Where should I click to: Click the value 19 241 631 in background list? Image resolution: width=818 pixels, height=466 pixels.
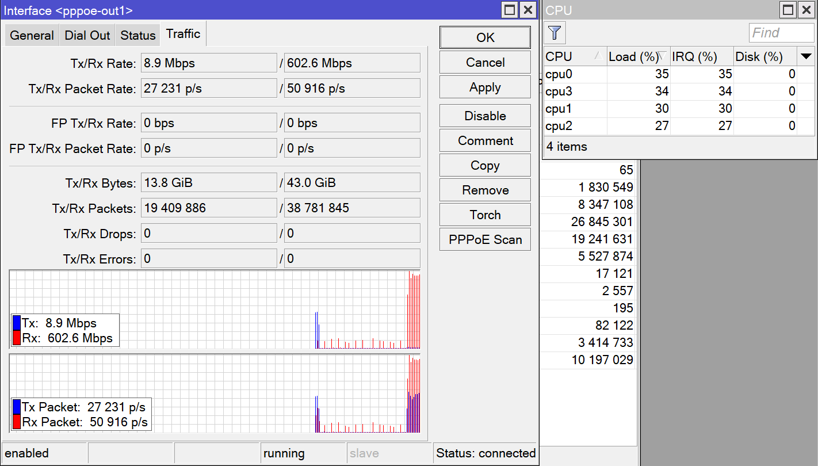coord(602,239)
